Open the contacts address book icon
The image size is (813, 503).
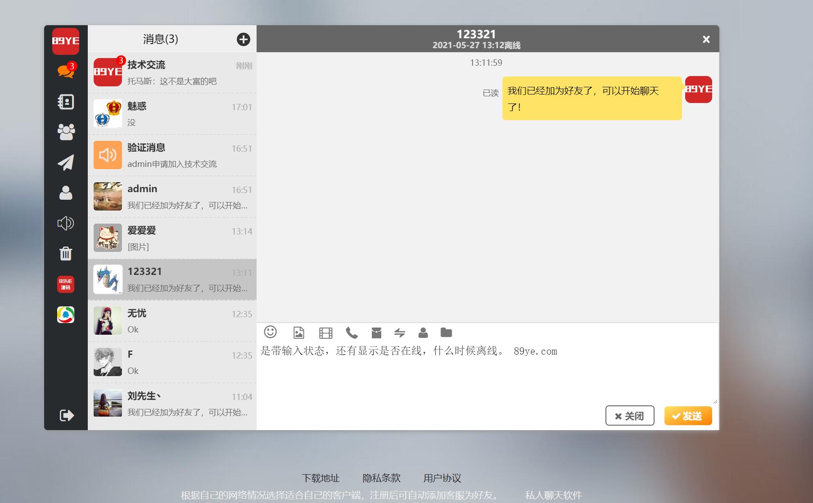[x=66, y=102]
